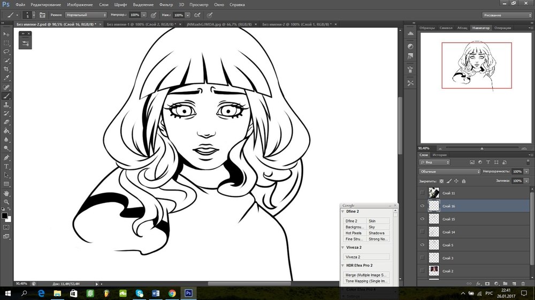Hide layer Слой 16 with eye icon
The height and width of the screenshot is (300, 535).
423,206
